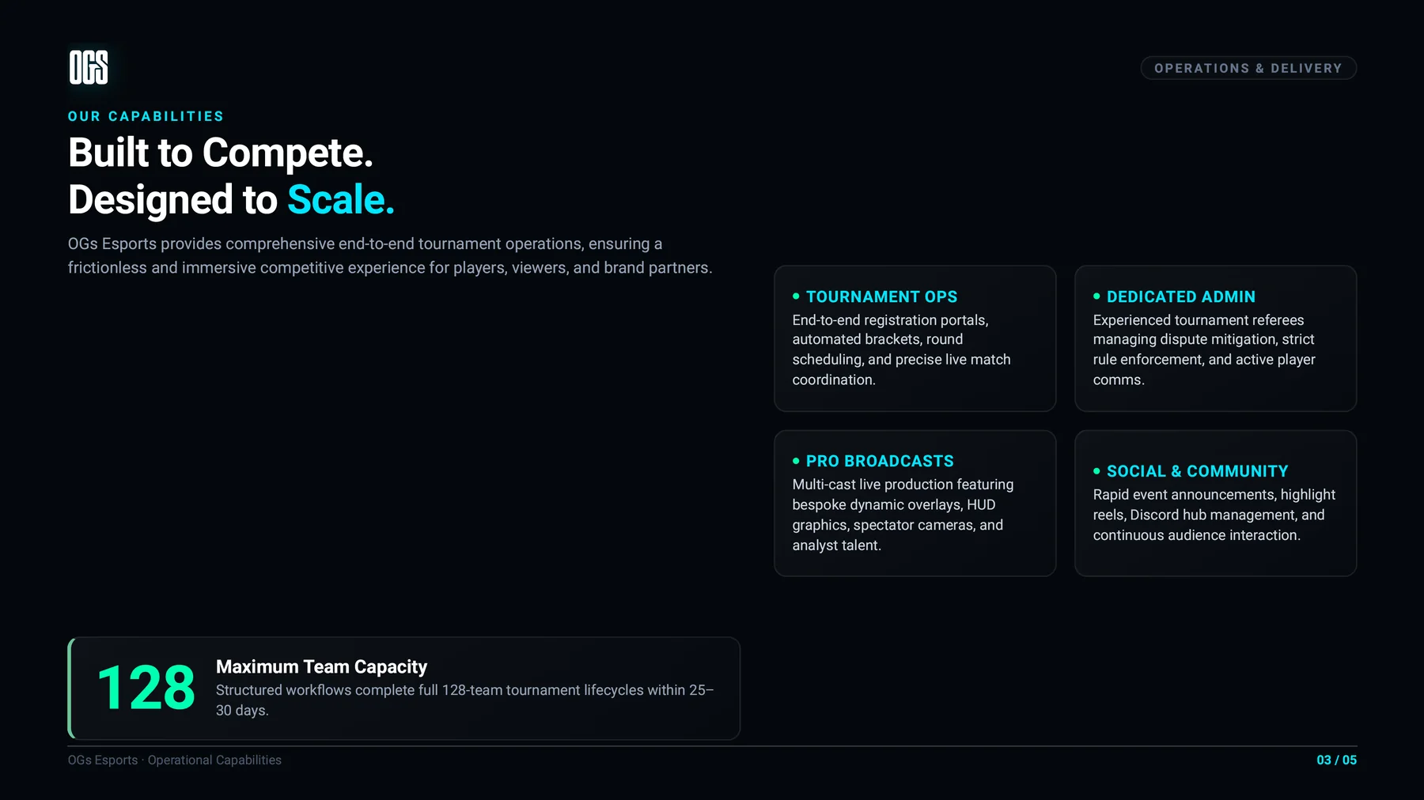Click the OGS logo

[x=89, y=67]
